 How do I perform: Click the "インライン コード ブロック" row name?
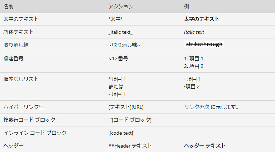pos(35,133)
